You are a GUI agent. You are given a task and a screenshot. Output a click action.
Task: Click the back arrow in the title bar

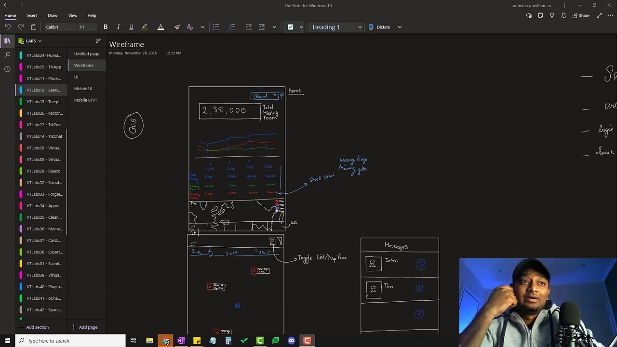7,5
